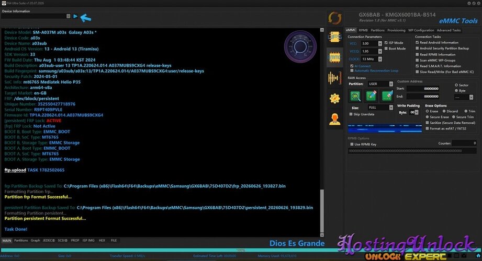Open the JEDEC tab at bottom
482x261 pixels.
click(x=49, y=241)
